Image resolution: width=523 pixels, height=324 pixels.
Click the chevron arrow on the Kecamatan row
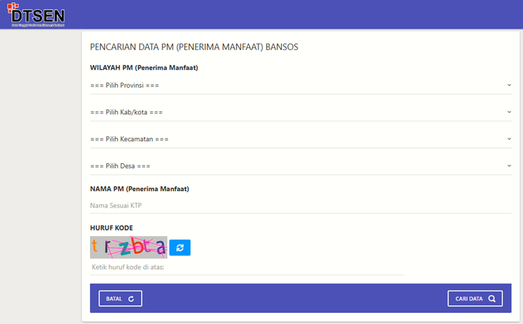[x=509, y=139]
